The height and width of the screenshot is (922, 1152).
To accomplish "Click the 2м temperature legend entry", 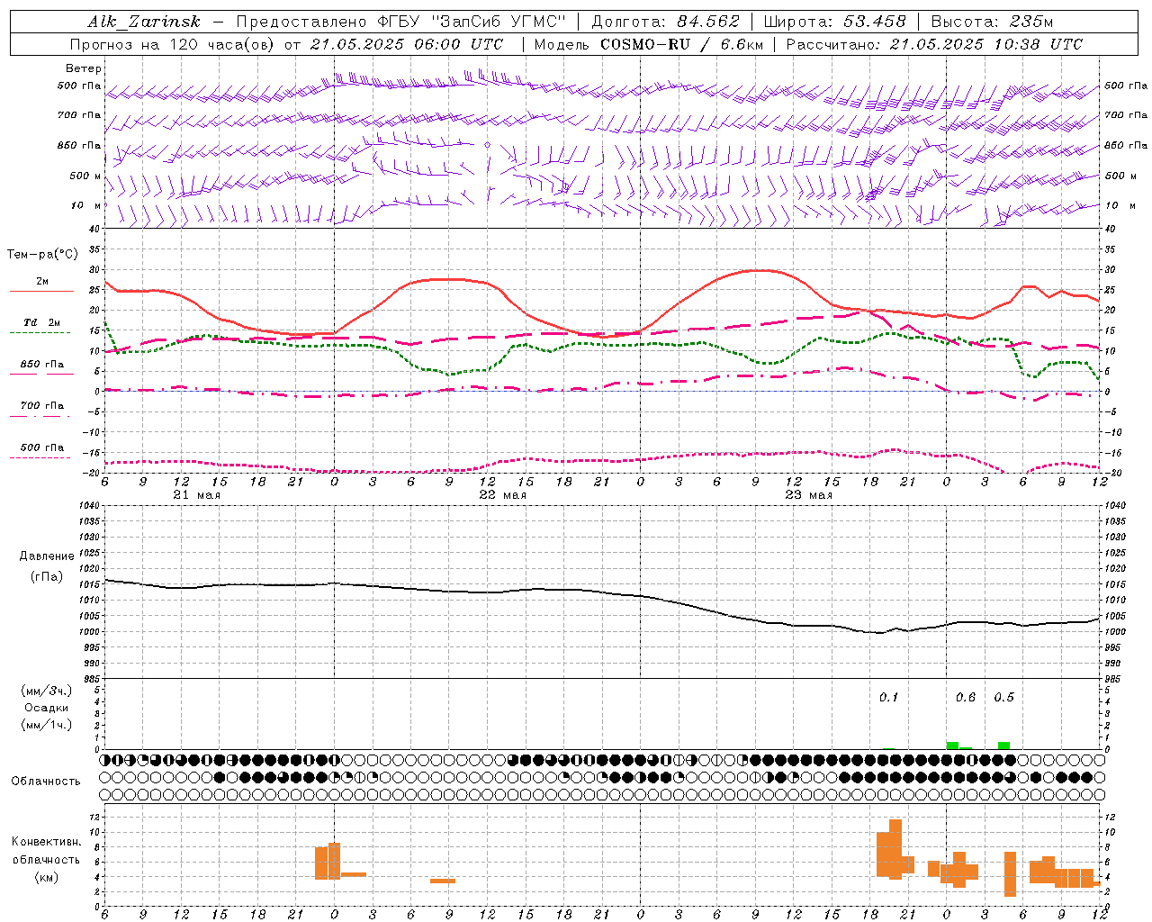I will coord(42,282).
